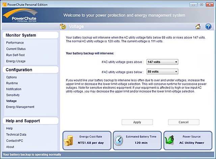Screen dimensions: 216x159
Task: Open the blue Help question mark icon
Action: click(x=208, y=26)
